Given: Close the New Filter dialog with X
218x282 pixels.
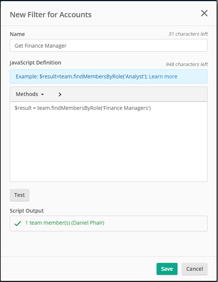Looking at the screenshot, I should (204, 13).
